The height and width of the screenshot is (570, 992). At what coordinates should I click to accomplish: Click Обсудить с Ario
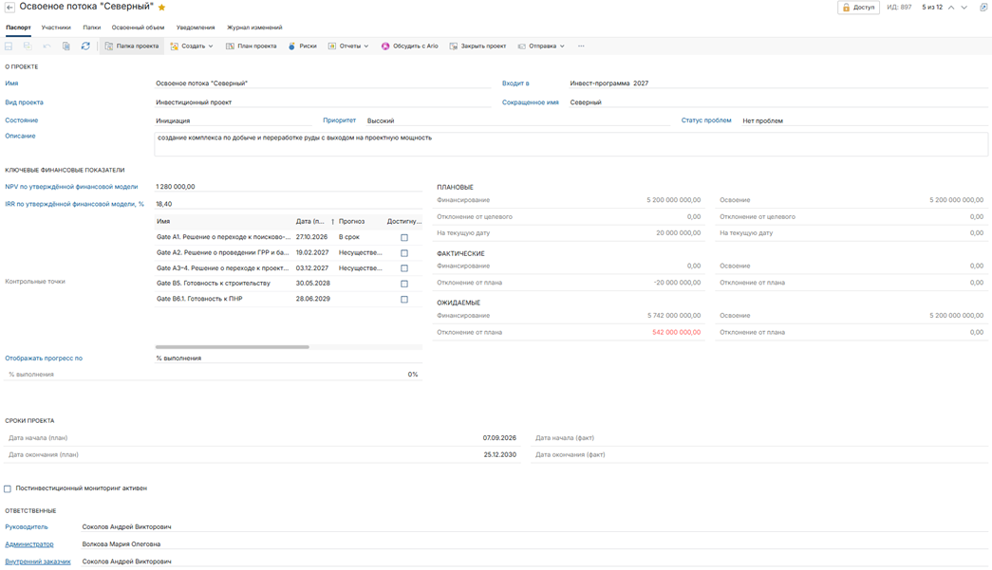point(410,46)
